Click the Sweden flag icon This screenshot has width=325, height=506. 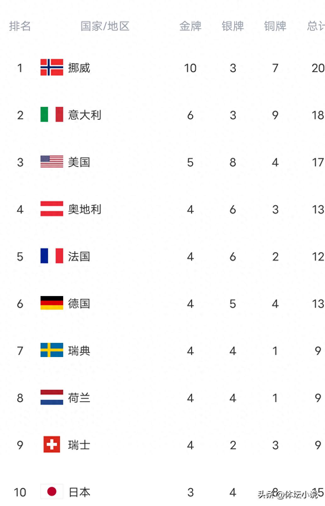point(52,350)
